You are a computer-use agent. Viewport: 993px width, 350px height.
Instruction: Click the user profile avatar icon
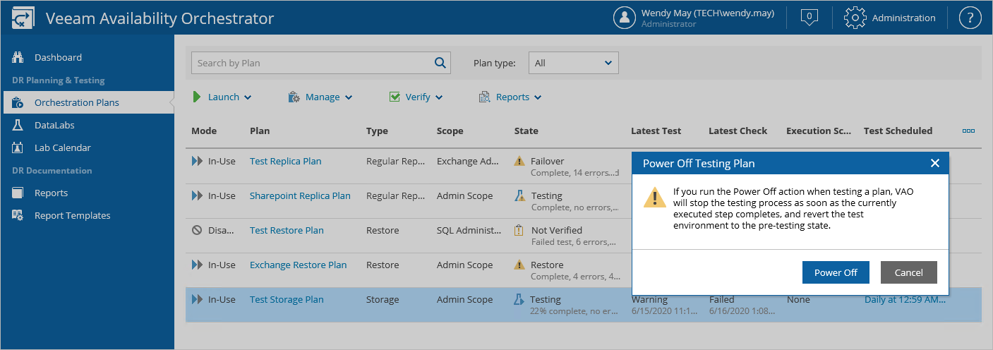coord(625,18)
